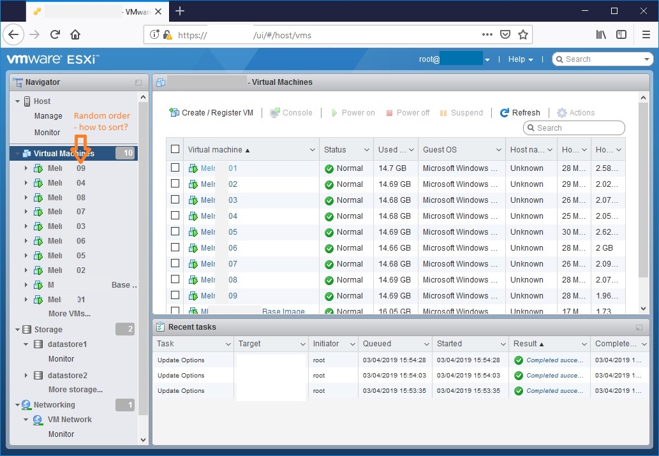Click the Navigator scroll down arrow
Image resolution: width=659 pixels, height=456 pixels.
(144, 440)
